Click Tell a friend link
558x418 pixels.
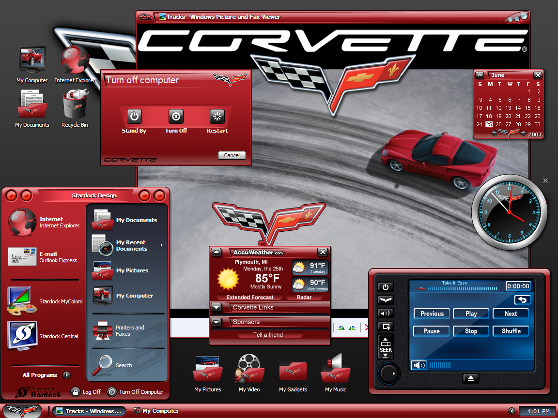pos(268,334)
